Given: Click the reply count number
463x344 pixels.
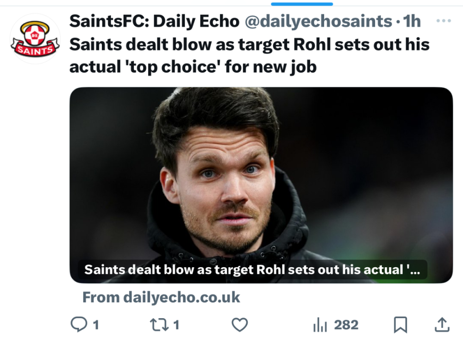Looking at the screenshot, I should pos(96,325).
